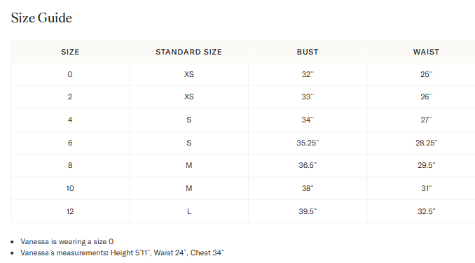The height and width of the screenshot is (263, 475).
Task: Select the SIZE column header
Action: [70, 52]
